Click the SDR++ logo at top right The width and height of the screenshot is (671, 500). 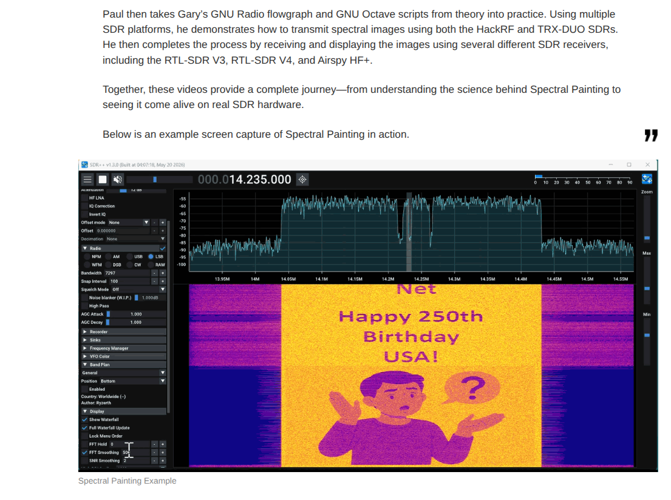coord(647,179)
